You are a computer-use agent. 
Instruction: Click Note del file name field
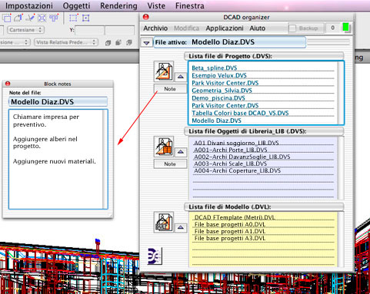point(58,102)
